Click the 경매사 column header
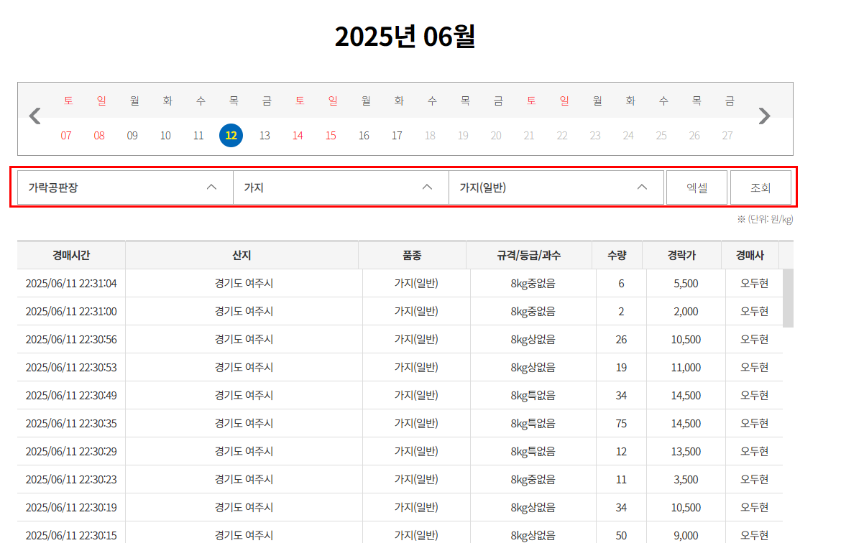This screenshot has width=841, height=543. pos(750,255)
